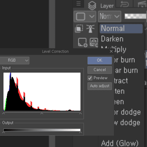Create new raster layer icon
The image size is (147, 147).
pyautogui.click(x=83, y=42)
